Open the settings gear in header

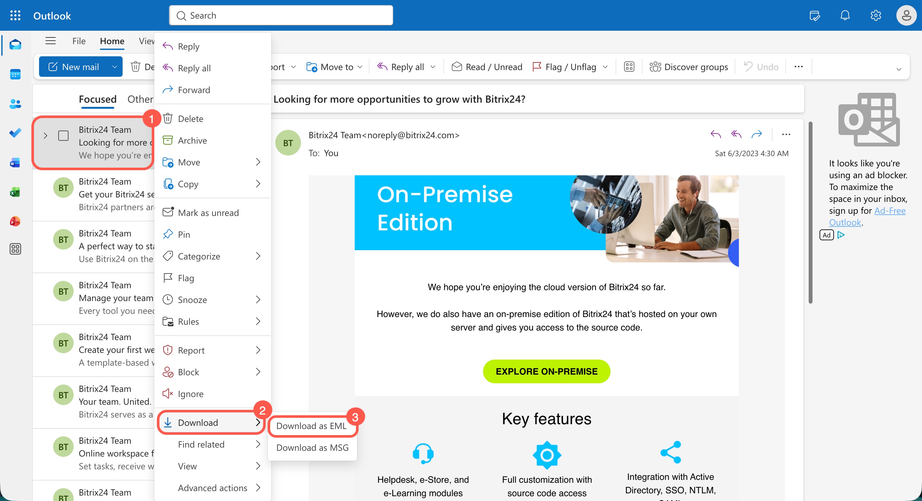click(876, 15)
